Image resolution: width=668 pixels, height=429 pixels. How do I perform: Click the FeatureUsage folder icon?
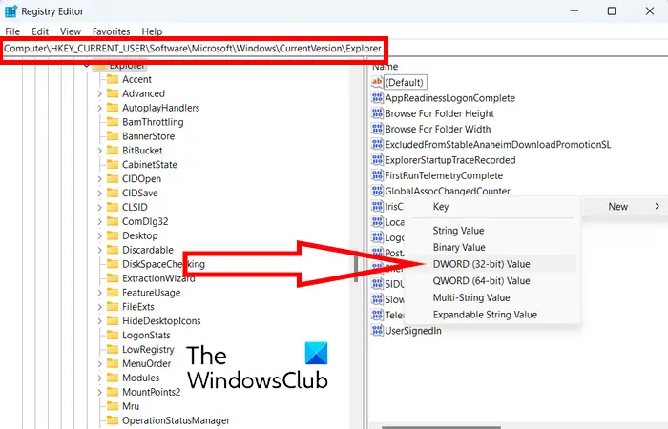click(x=113, y=293)
